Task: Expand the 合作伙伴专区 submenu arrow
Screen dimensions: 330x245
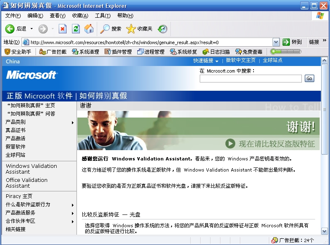Action: tap(73, 221)
